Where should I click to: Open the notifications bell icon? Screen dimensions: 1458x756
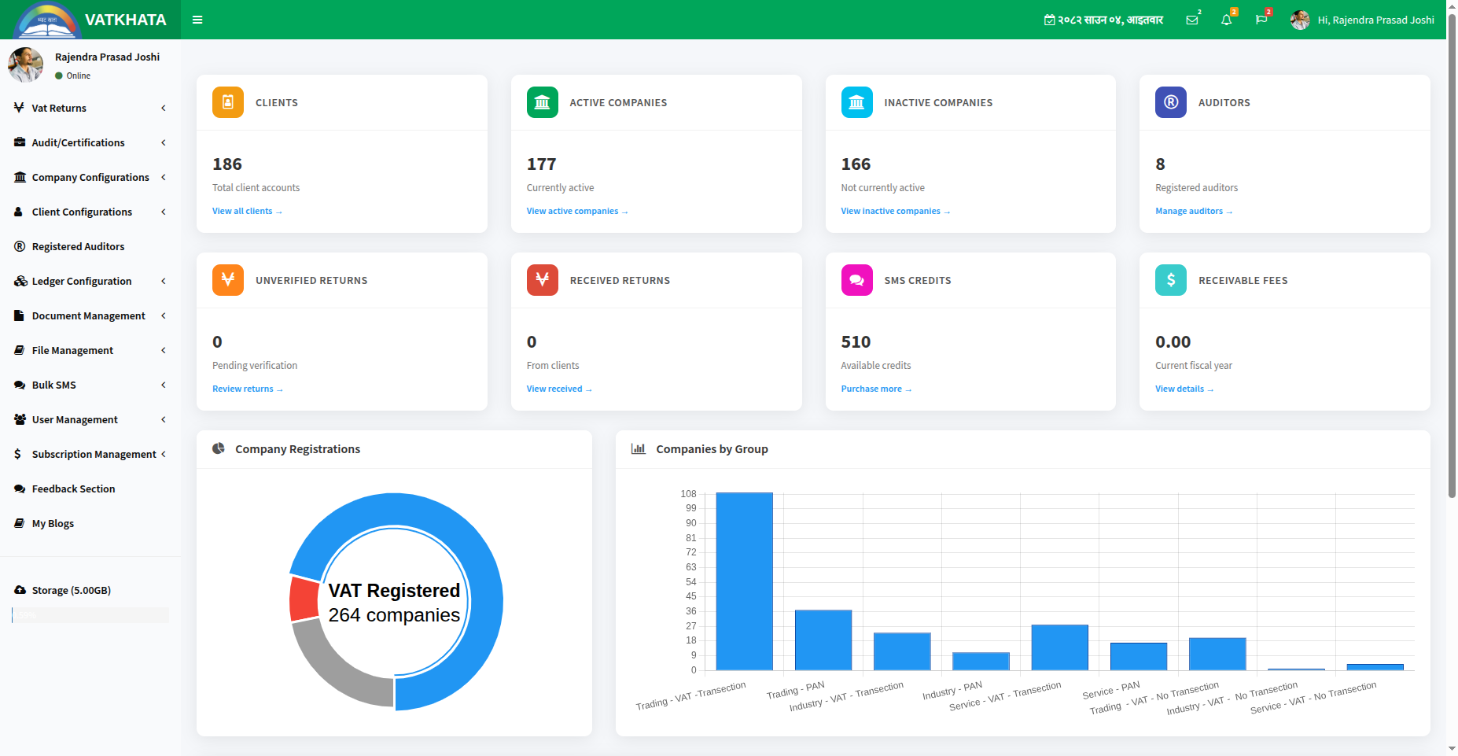[x=1227, y=20]
